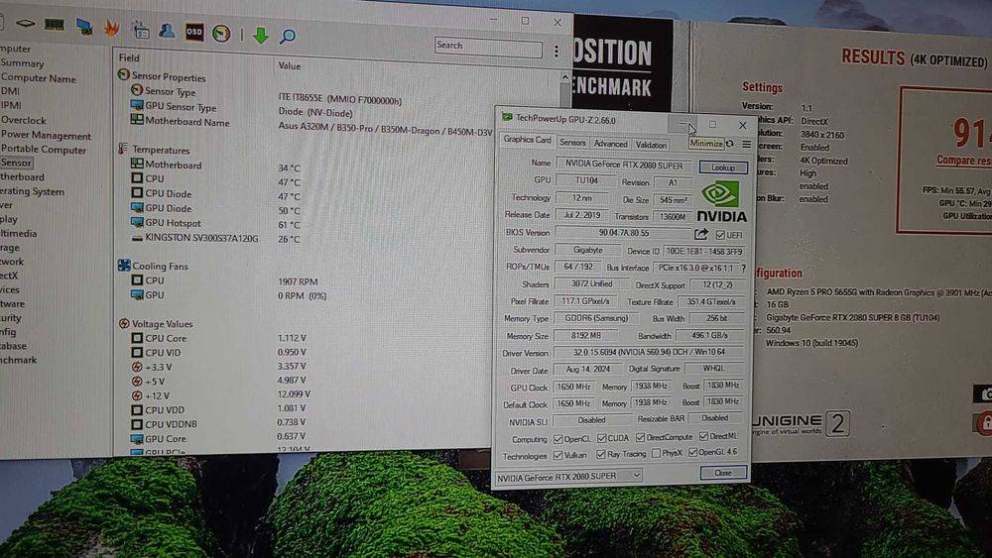992x558 pixels.
Task: Click the CPU fan 1907 RPM value
Action: 298,281
